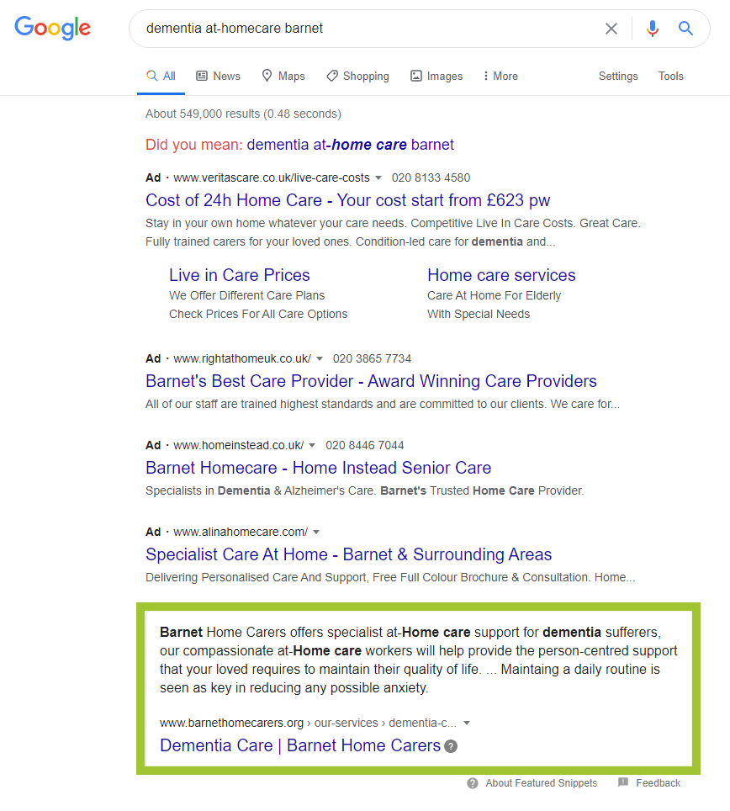This screenshot has width=730, height=811.
Task: Open 'Cost of 24h Home Care' ad
Action: pos(347,200)
